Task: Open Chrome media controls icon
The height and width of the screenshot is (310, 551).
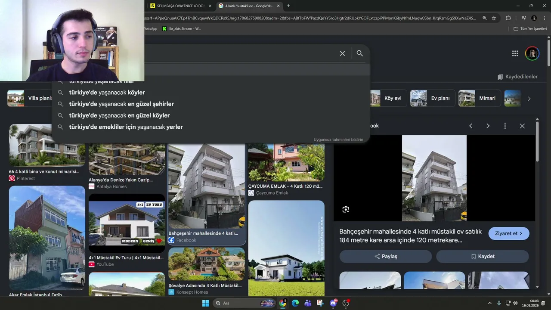Action: click(523, 18)
